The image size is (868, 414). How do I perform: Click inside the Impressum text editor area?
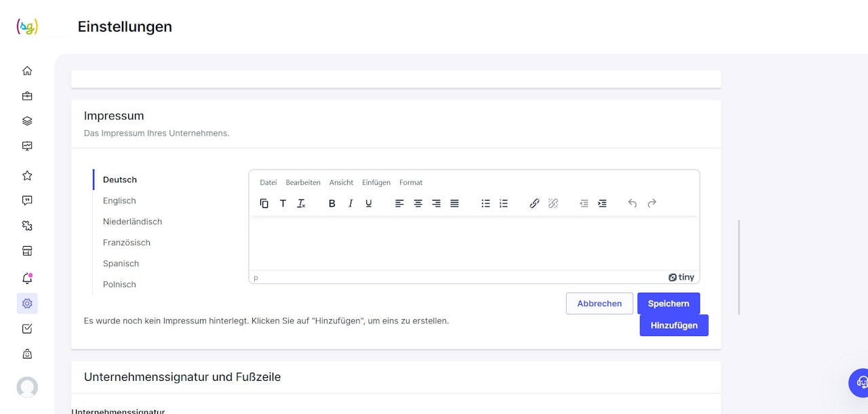click(474, 244)
